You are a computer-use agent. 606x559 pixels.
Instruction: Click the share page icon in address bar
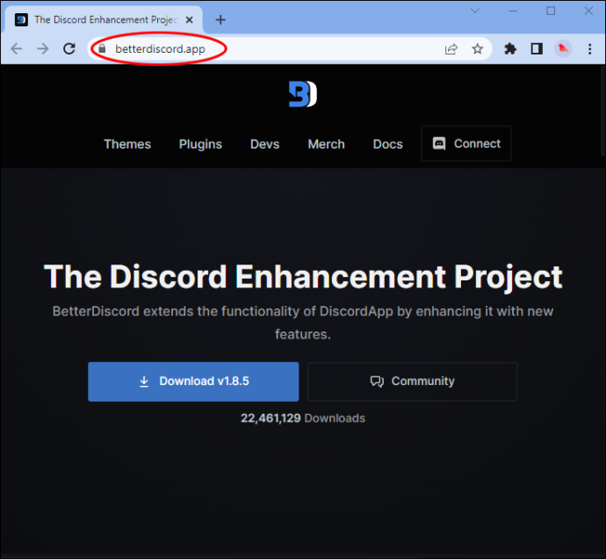tap(451, 48)
